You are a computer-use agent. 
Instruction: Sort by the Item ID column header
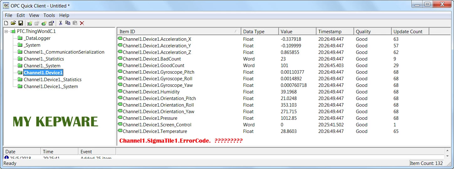[179, 31]
